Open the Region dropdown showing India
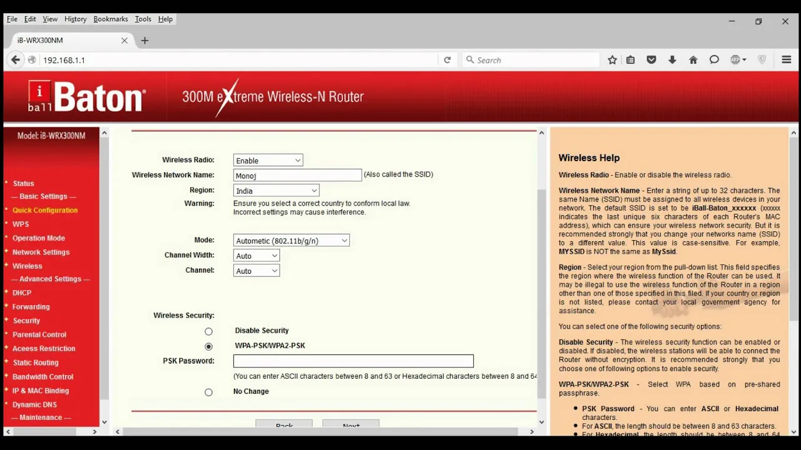Image resolution: width=801 pixels, height=450 pixels. [x=276, y=191]
